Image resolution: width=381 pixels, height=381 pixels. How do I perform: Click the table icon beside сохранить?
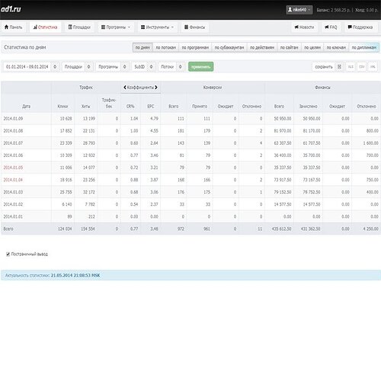tap(339, 67)
